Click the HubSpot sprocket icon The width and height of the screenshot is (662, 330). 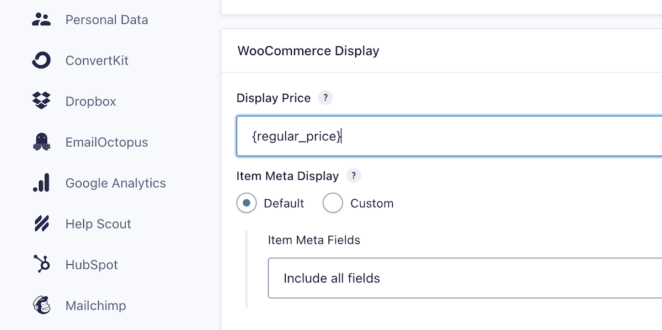pyautogui.click(x=41, y=265)
